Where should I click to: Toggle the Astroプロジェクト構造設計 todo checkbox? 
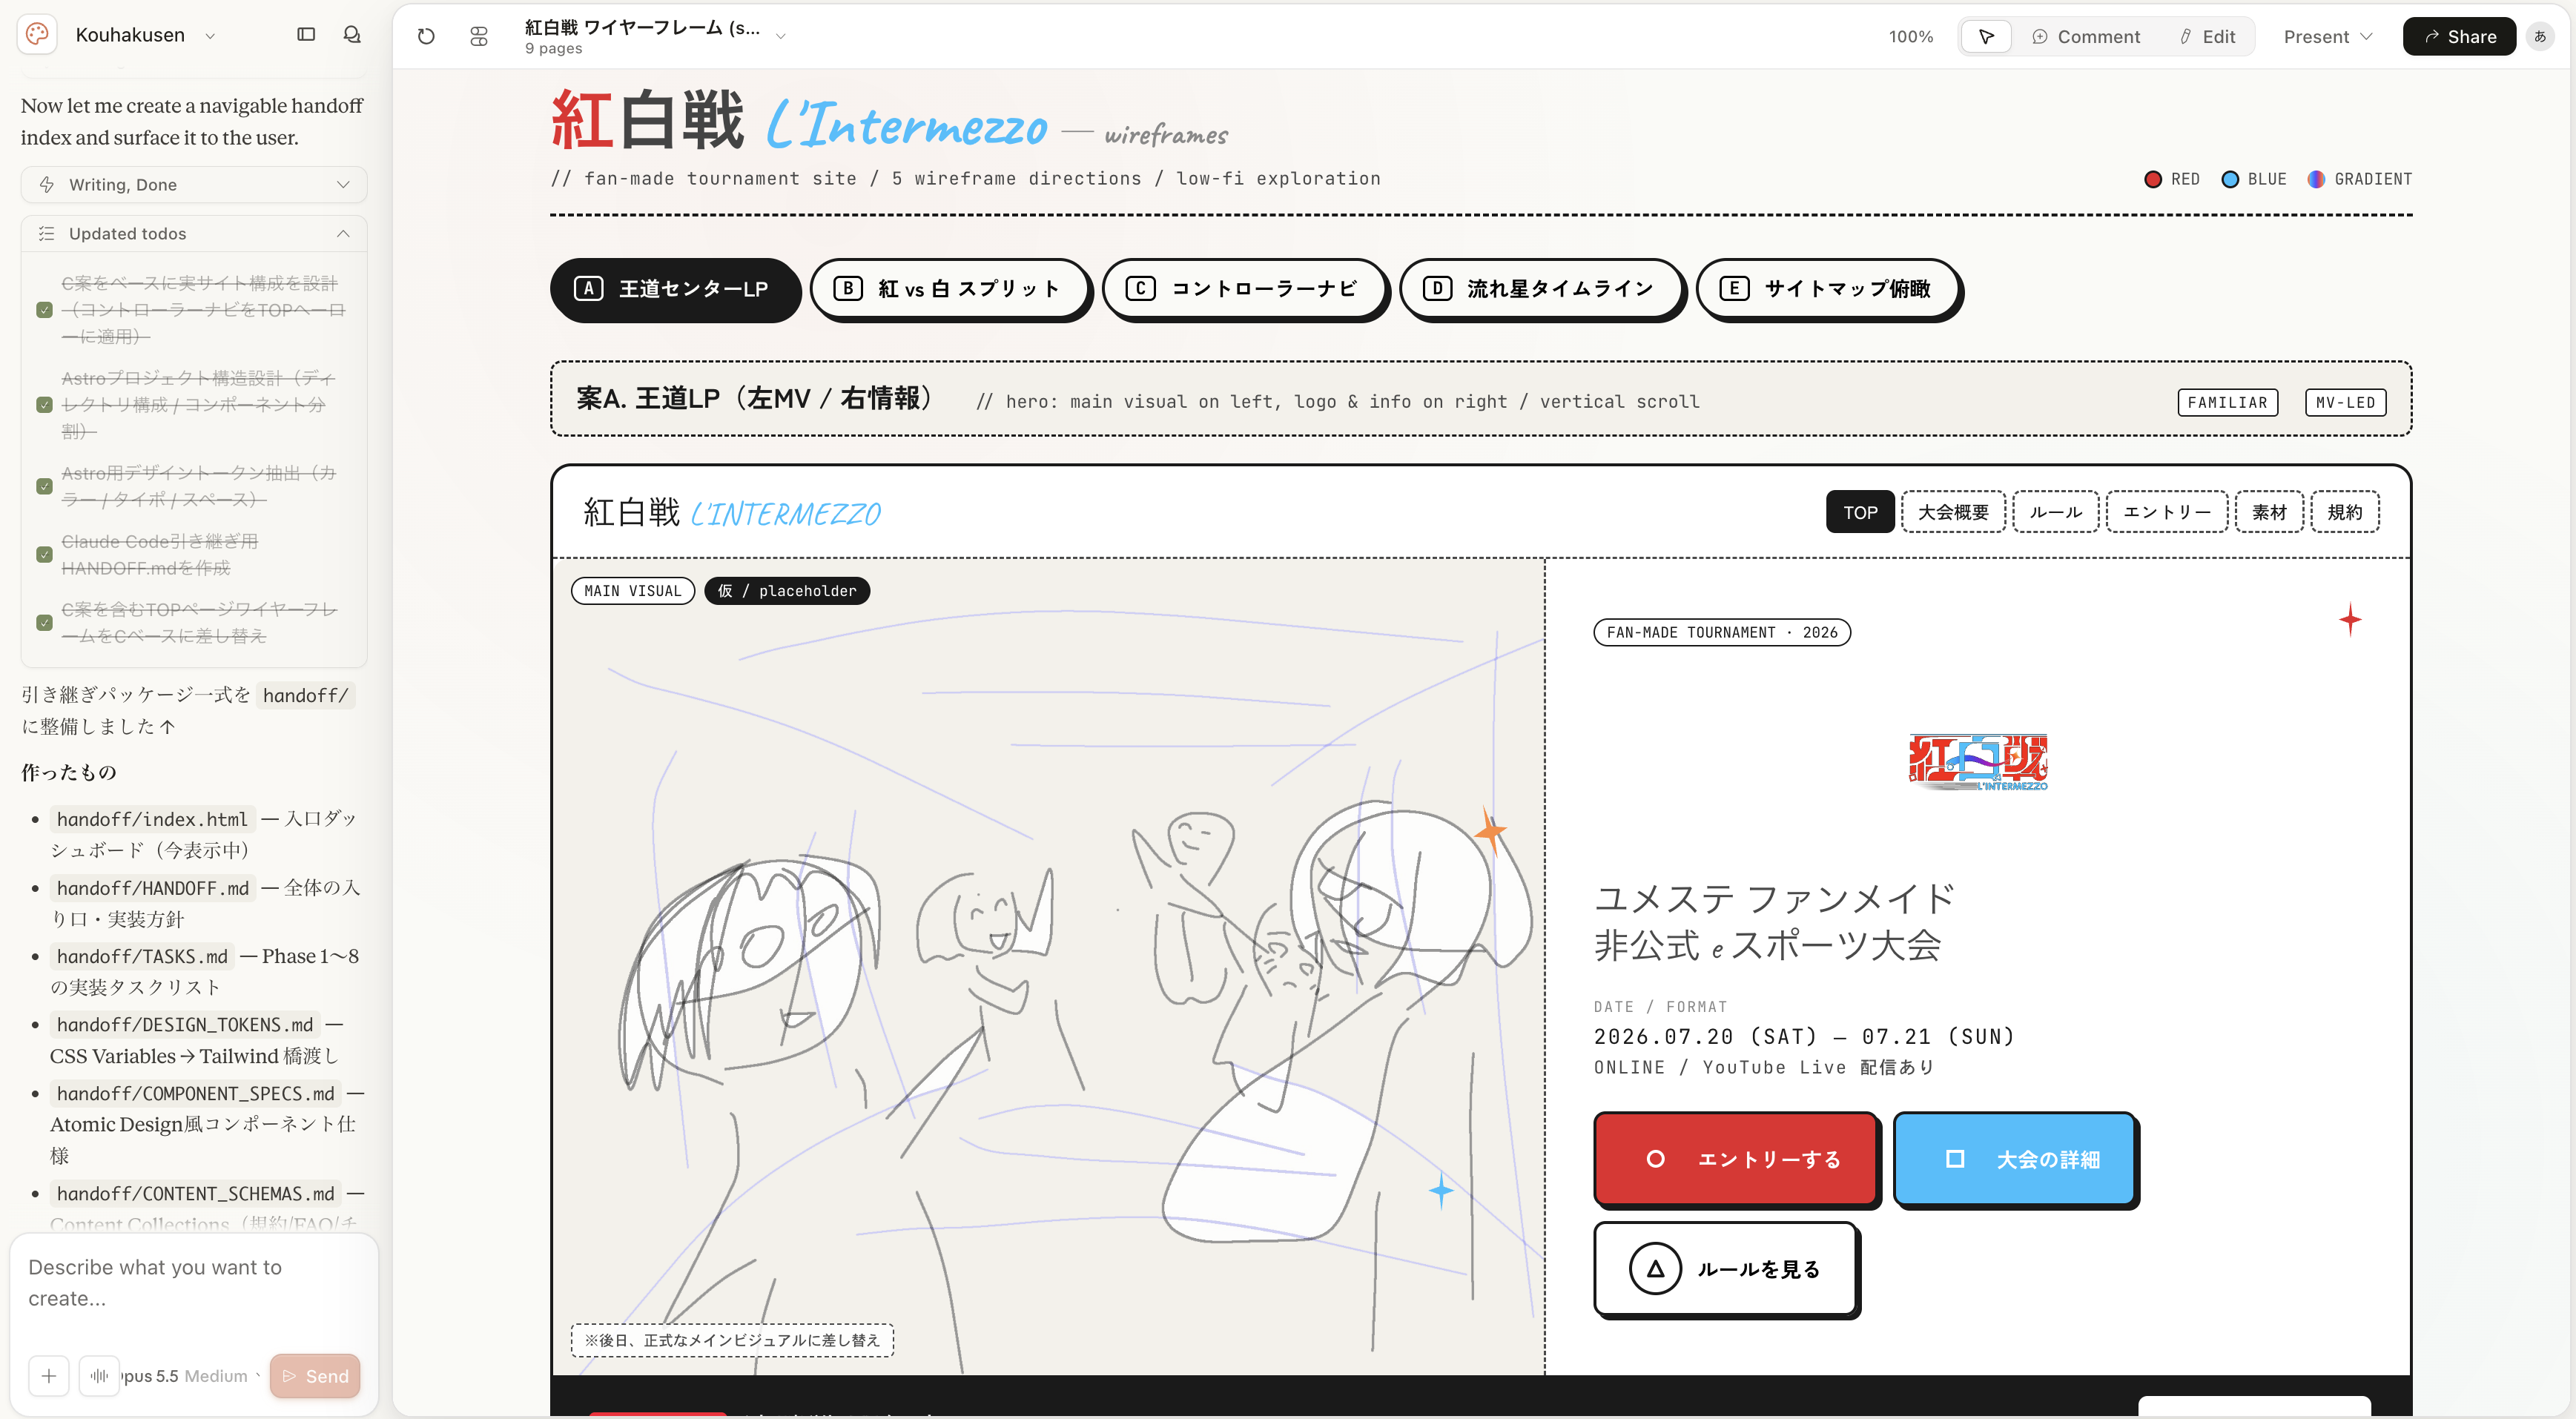[x=44, y=405]
